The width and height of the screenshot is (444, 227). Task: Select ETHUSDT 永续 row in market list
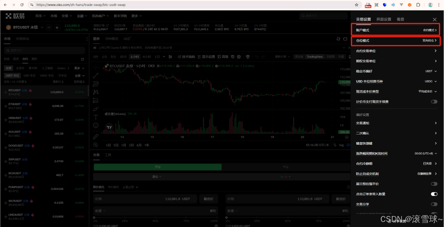(44, 106)
